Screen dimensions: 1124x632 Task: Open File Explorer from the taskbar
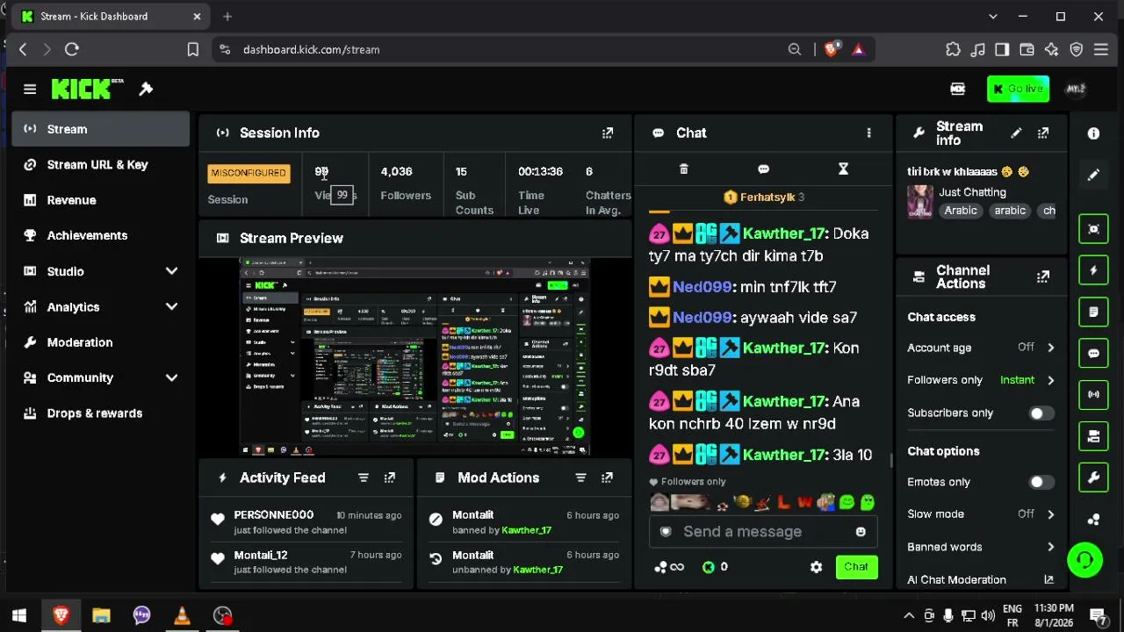[101, 616]
